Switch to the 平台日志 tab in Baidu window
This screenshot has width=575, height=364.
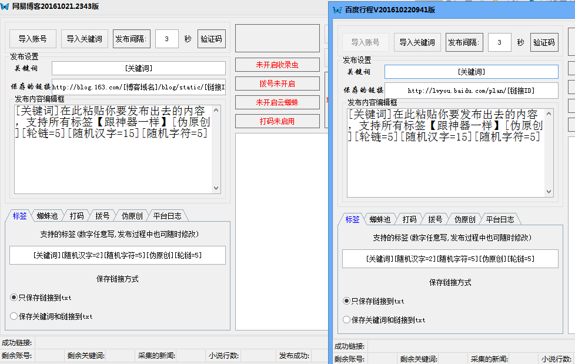500,219
